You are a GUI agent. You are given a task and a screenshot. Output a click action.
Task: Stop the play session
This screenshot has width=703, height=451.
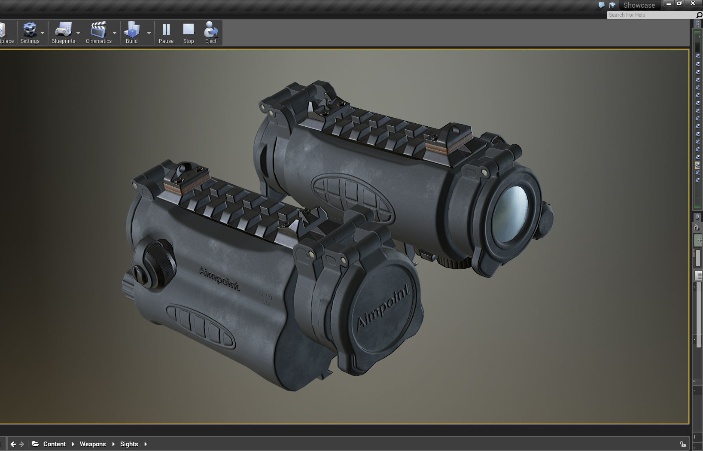[x=189, y=33]
